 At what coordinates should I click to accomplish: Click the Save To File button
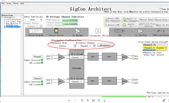pos(162,25)
